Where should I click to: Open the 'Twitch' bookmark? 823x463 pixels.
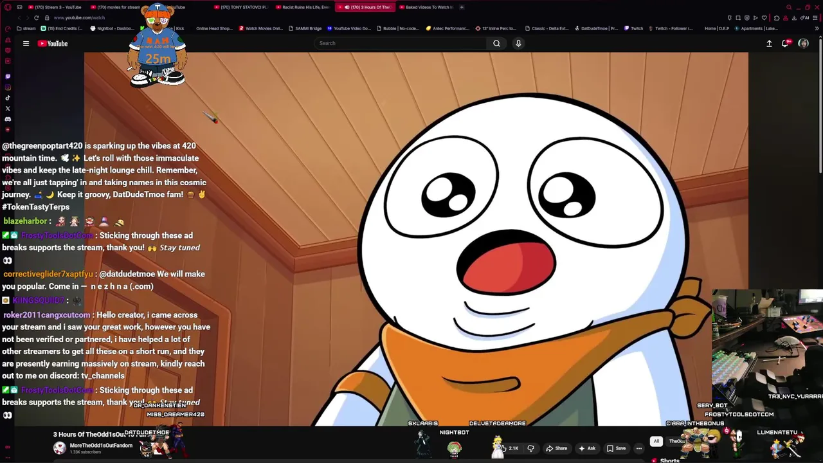633,28
